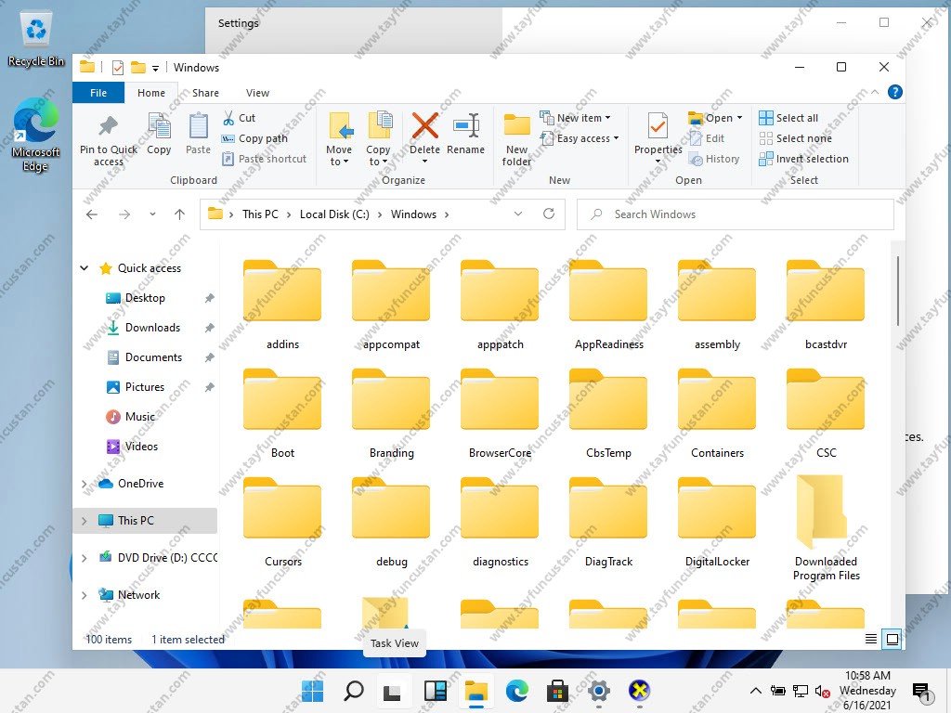
Task: Create a New folder from ribbon
Action: pyautogui.click(x=516, y=139)
